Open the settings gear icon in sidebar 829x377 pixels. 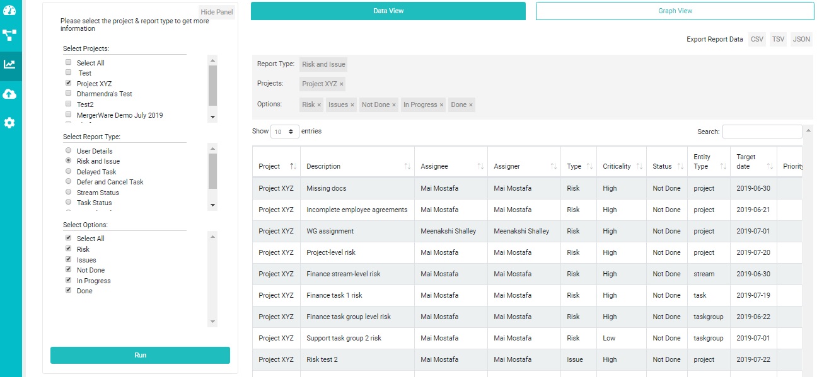click(9, 123)
